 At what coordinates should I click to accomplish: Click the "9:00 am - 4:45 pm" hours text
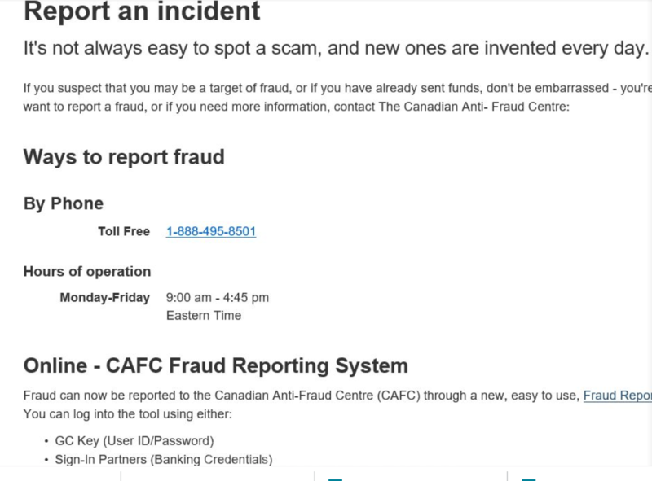[x=218, y=298]
